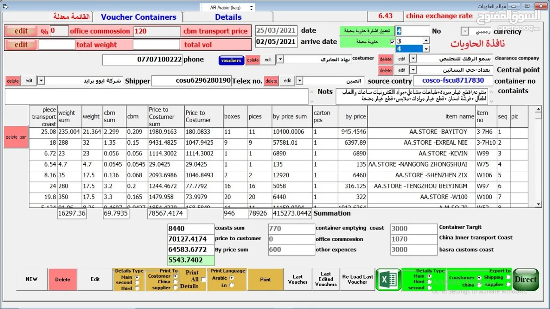This screenshot has height=309, width=550.
Task: Click the red Delete button at bottom
Action: pyautogui.click(x=63, y=279)
